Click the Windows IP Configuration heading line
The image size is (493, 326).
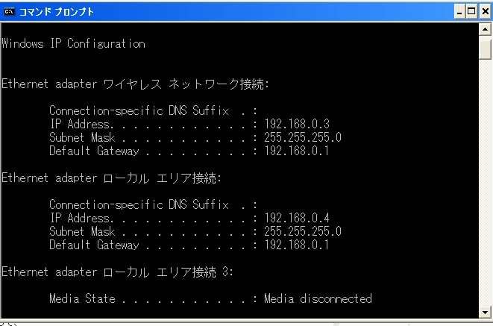(x=73, y=43)
